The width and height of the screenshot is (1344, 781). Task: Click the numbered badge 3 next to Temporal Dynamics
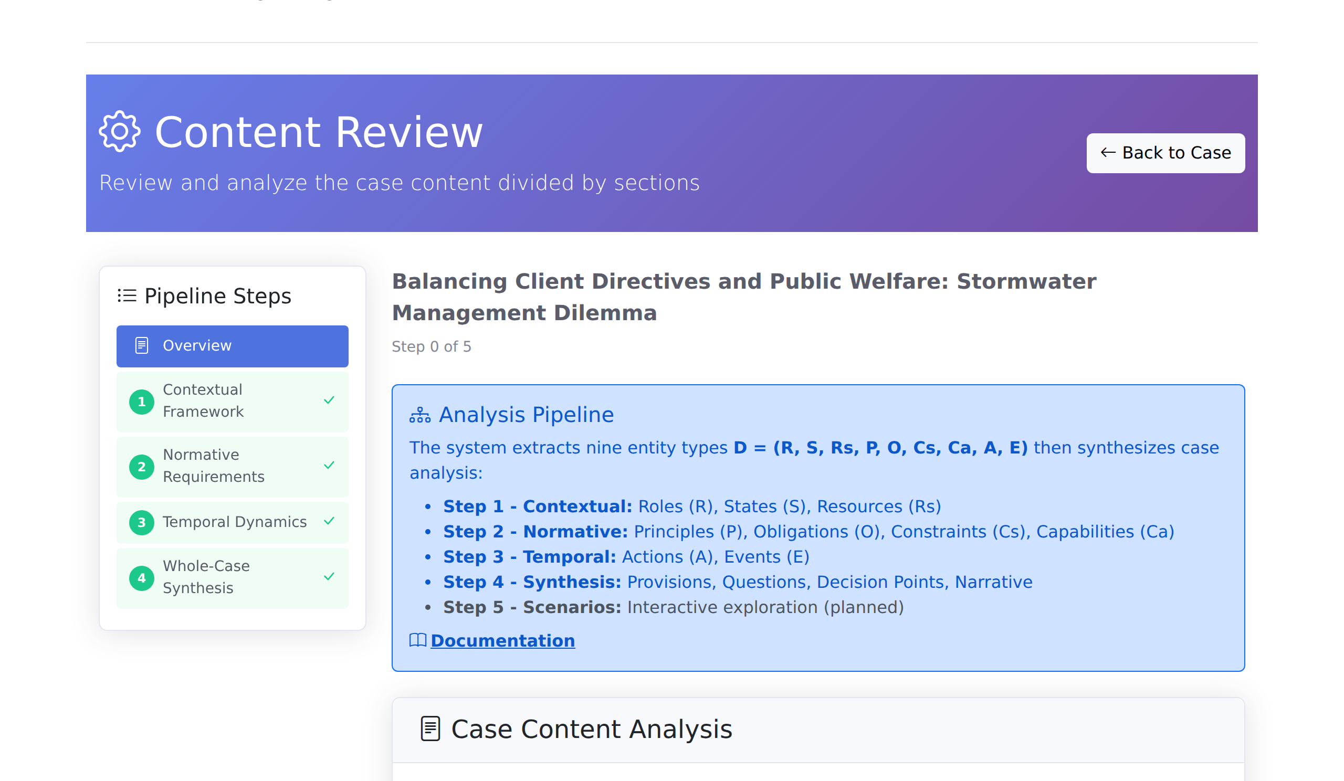[141, 522]
